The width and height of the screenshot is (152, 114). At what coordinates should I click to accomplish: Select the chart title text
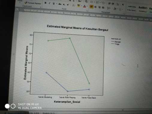(77, 28)
